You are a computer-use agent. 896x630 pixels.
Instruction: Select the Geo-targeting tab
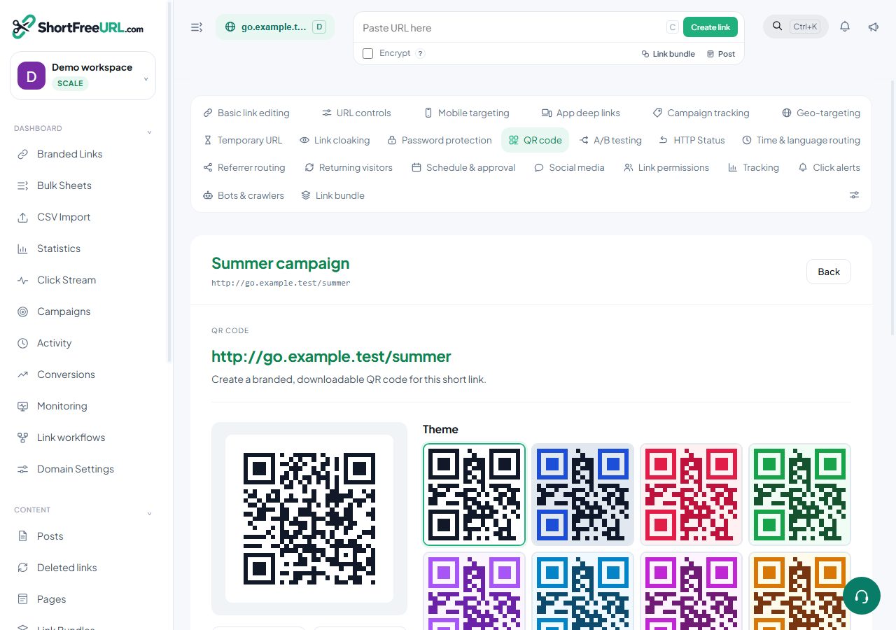(821, 113)
